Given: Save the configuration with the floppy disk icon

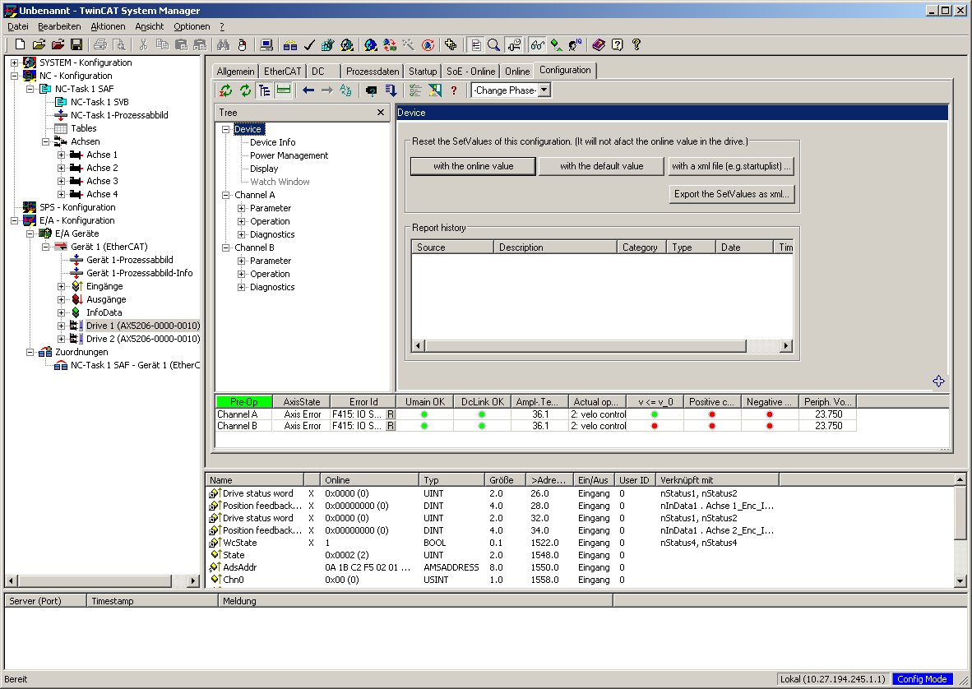Looking at the screenshot, I should [x=76, y=44].
